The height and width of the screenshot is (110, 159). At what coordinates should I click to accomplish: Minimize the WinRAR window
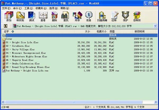(146, 3)
